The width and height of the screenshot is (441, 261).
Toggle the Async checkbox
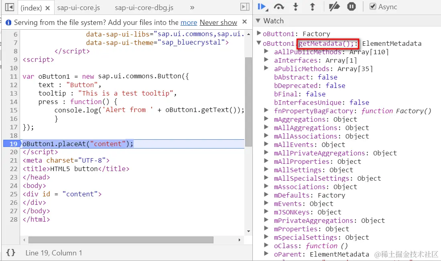pos(373,6)
